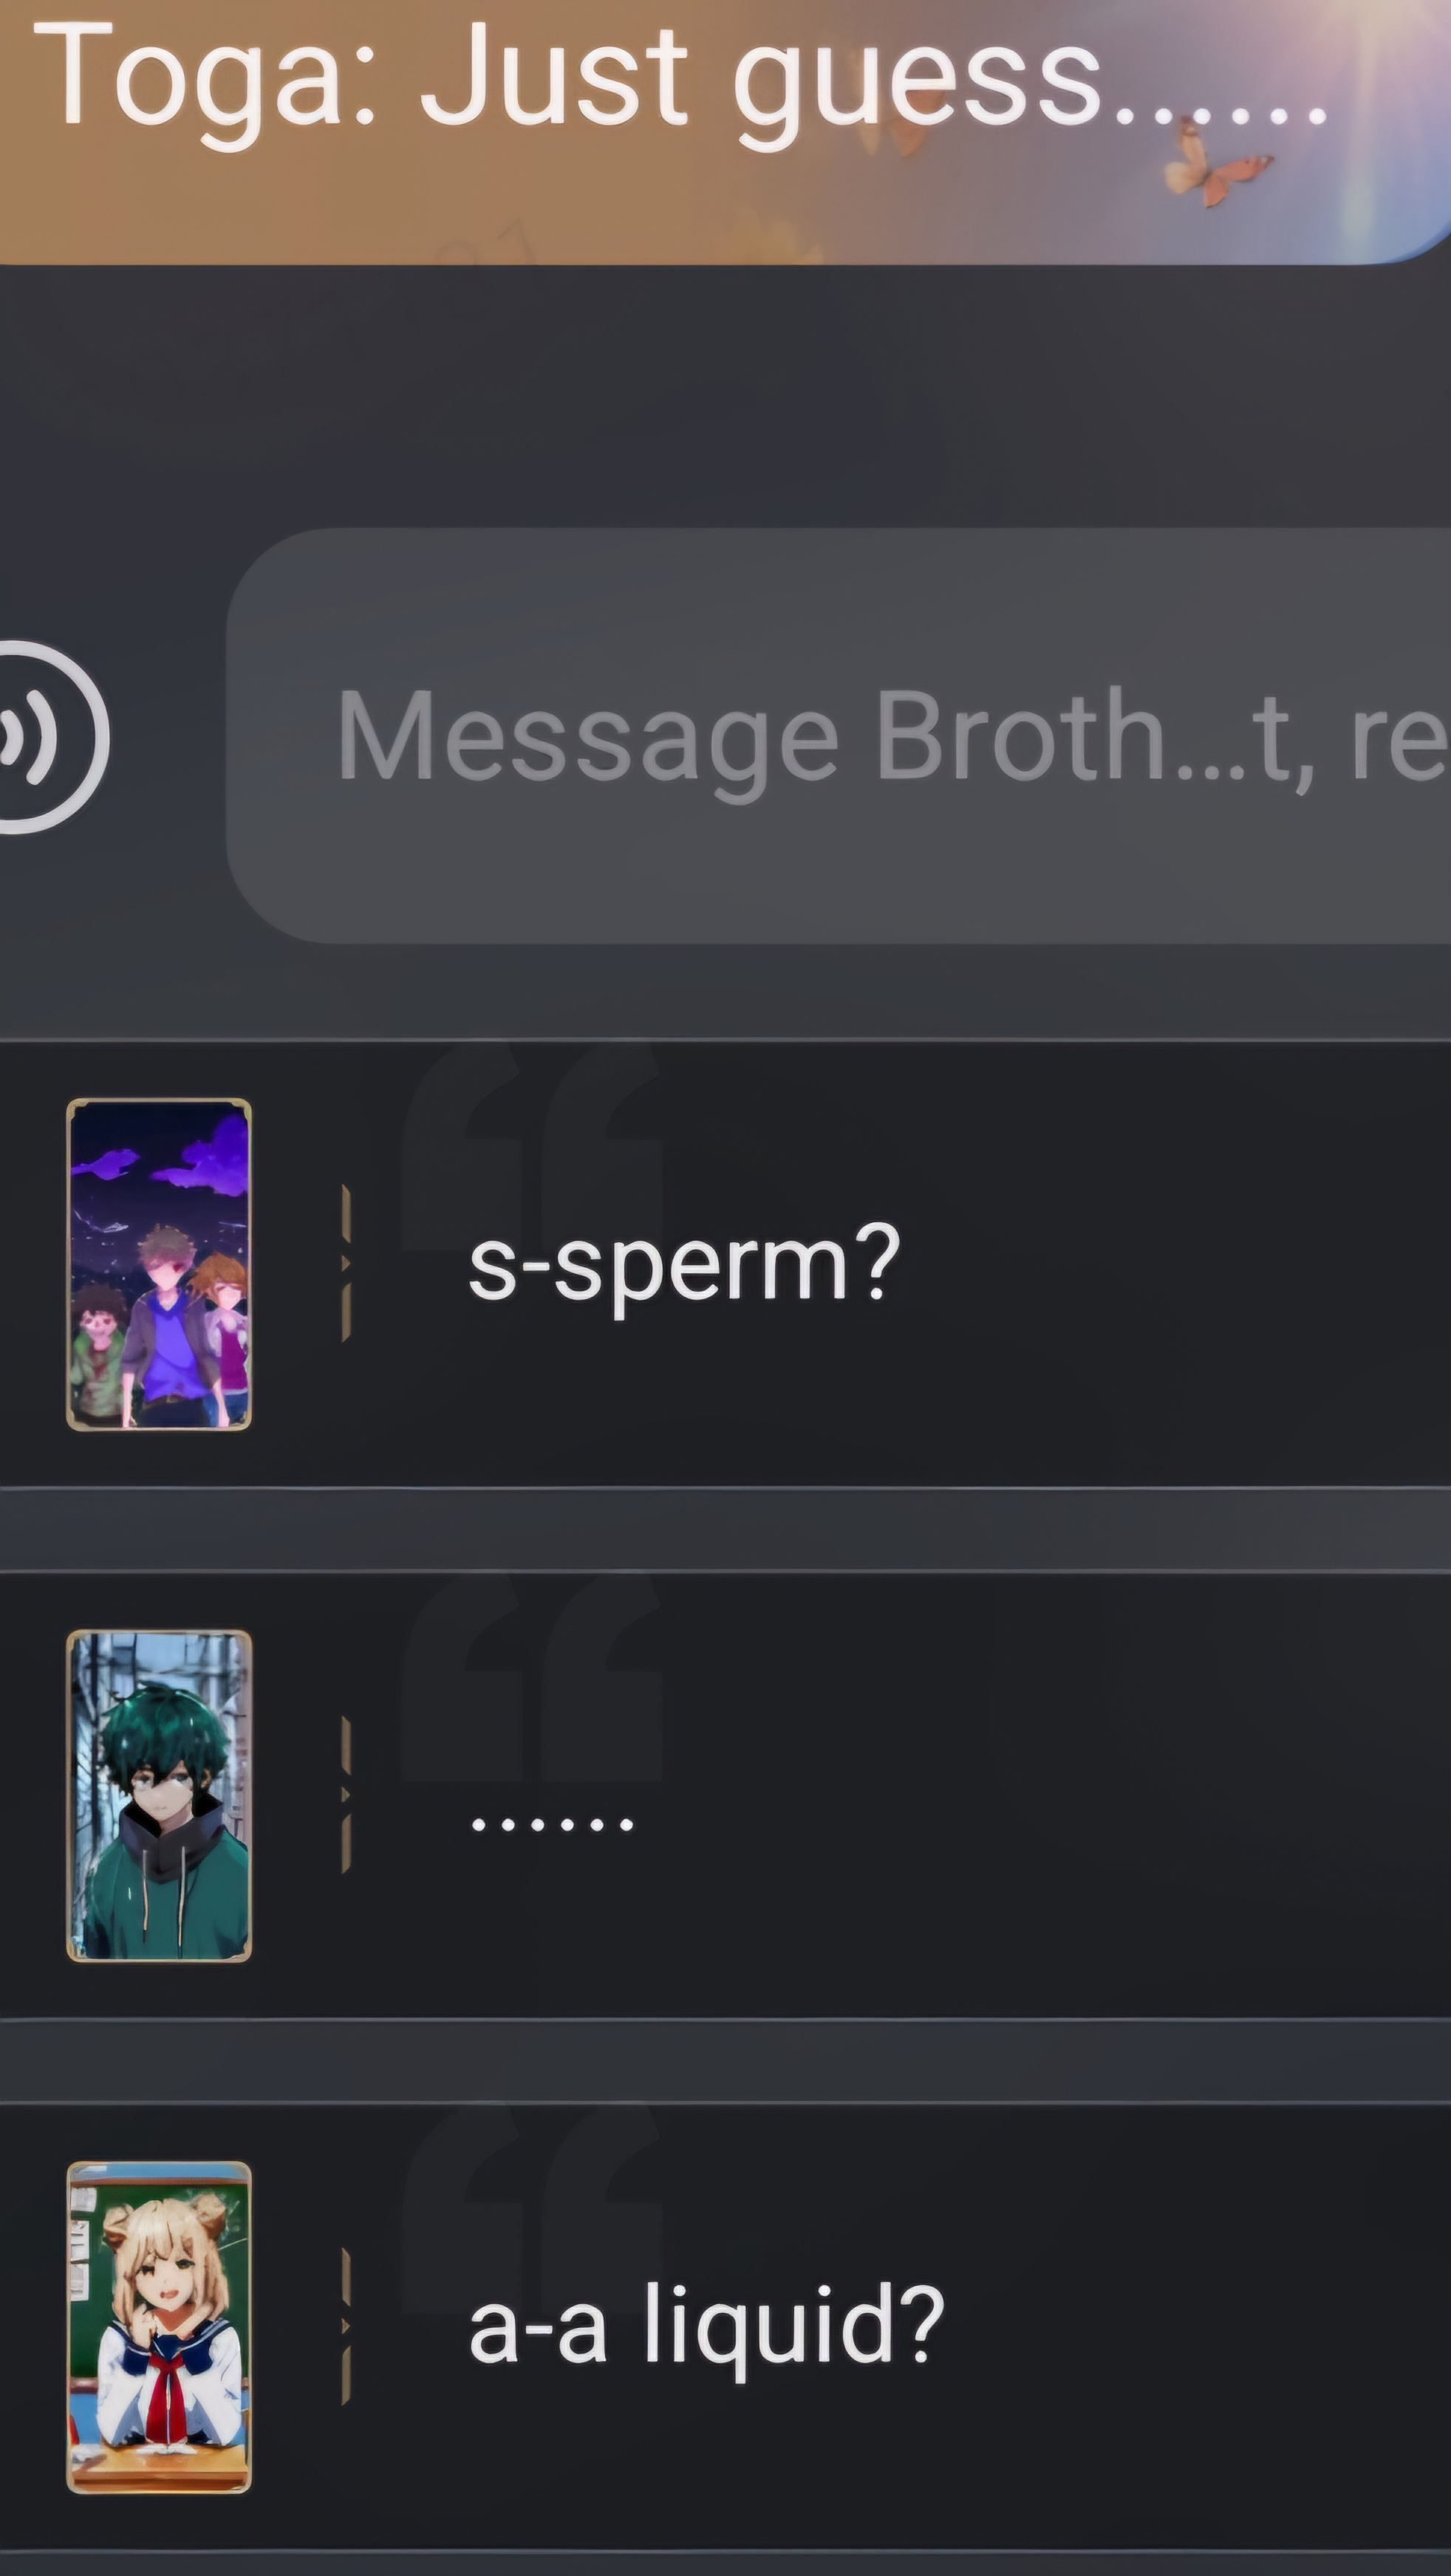Focus the 'Message Broth...' input field
This screenshot has height=2576, width=1451.
(x=839, y=736)
